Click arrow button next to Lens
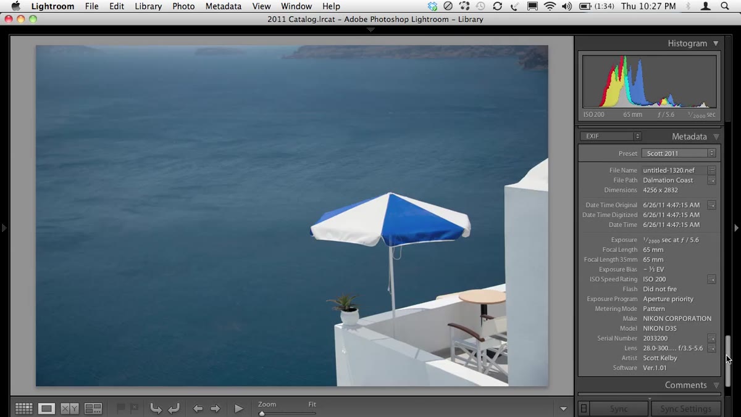This screenshot has height=417, width=741. pos(711,348)
